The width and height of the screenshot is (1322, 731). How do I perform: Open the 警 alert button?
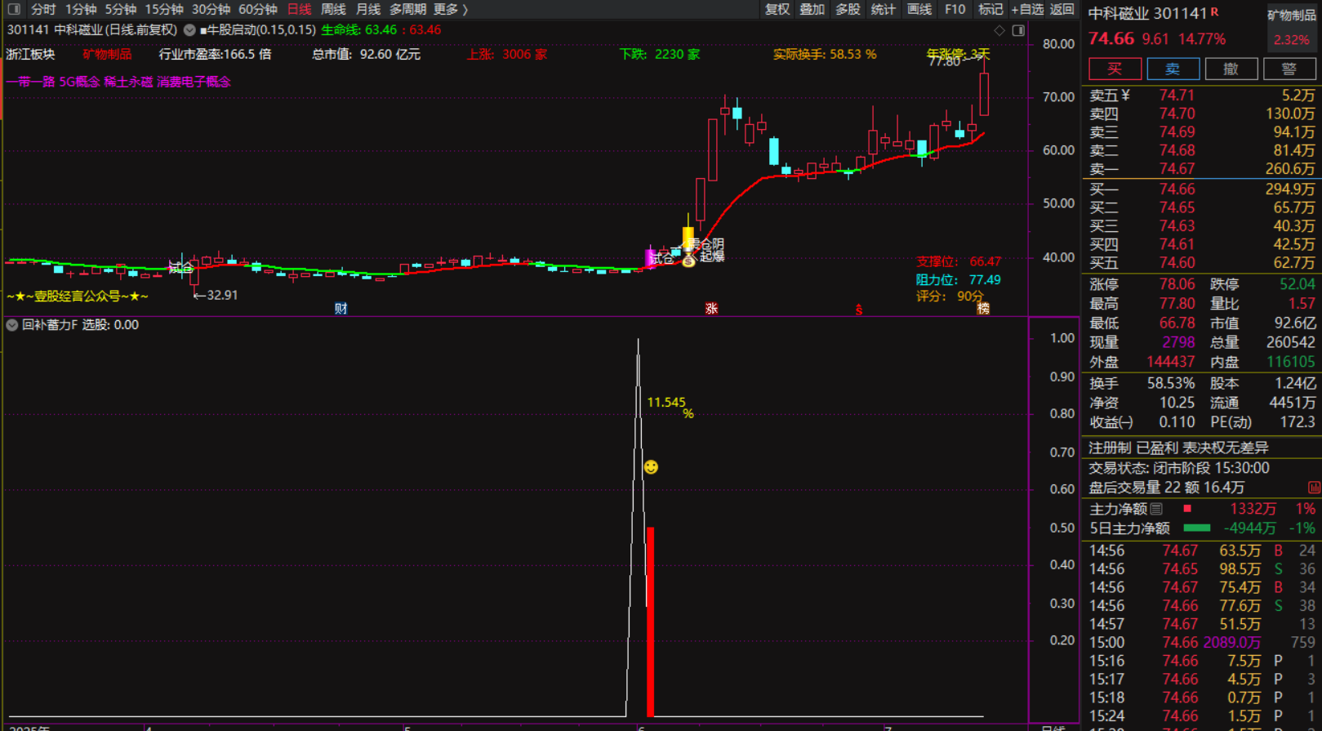(x=1289, y=69)
